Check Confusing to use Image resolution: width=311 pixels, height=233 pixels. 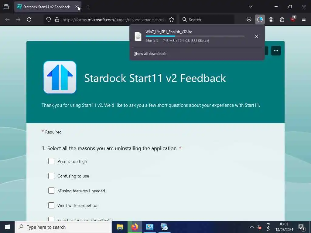click(x=51, y=176)
